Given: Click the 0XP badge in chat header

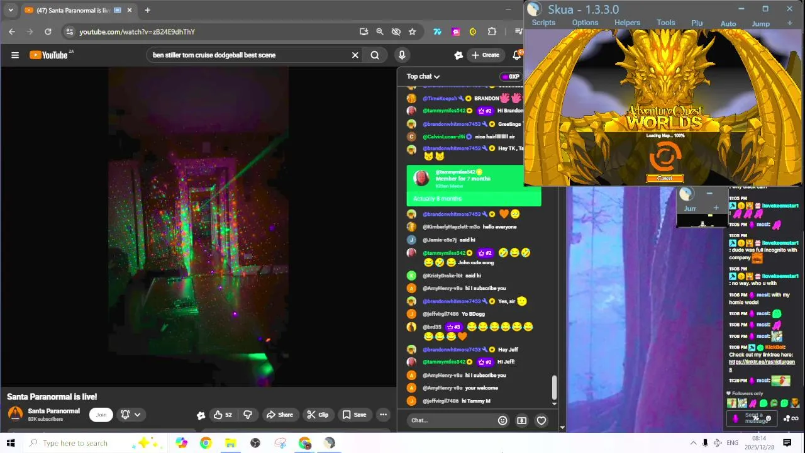Looking at the screenshot, I should pos(511,77).
